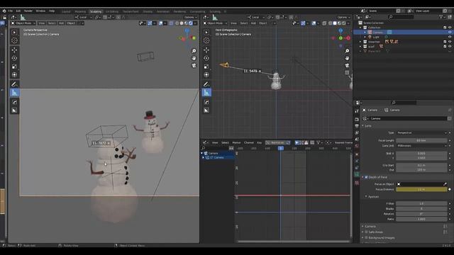Select the Scale tool in left viewport toolbar
The image size is (454, 255).
[x=14, y=67]
